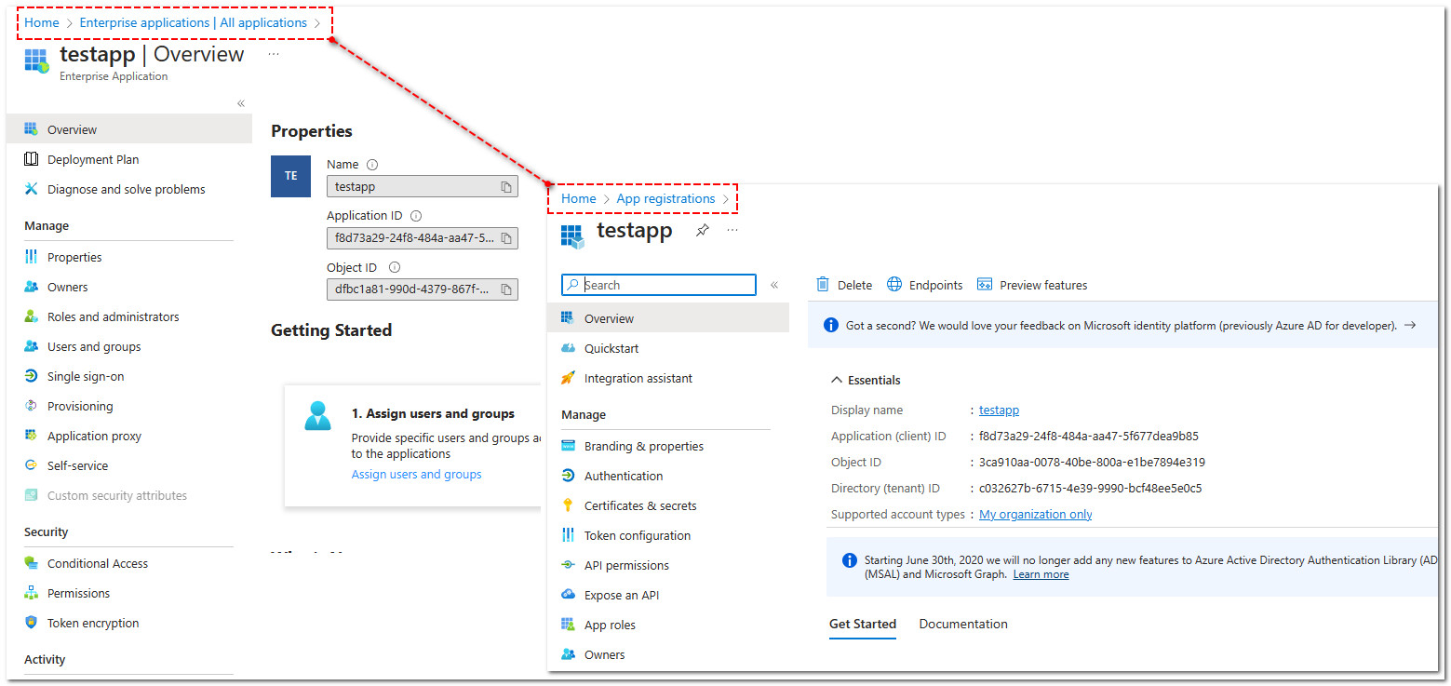The height and width of the screenshot is (686, 1451).
Task: Click the Search field in App registration
Action: [x=659, y=285]
